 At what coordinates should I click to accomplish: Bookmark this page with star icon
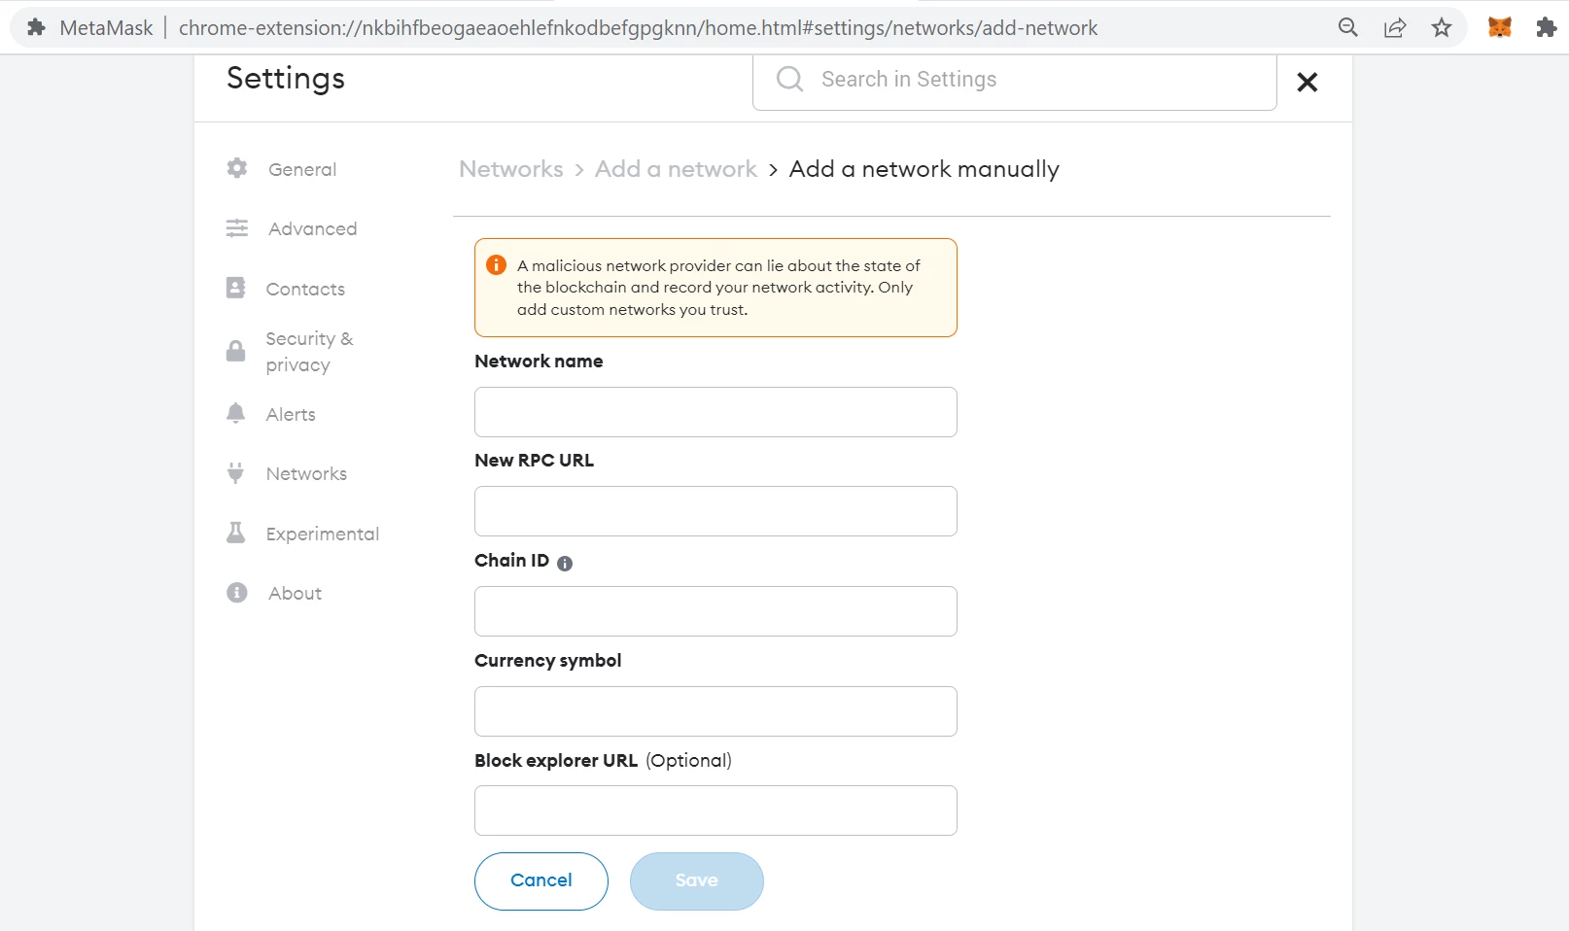pyautogui.click(x=1442, y=27)
